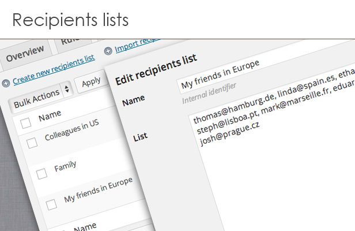
Task: Open the Family recipients list
Action: (x=65, y=167)
